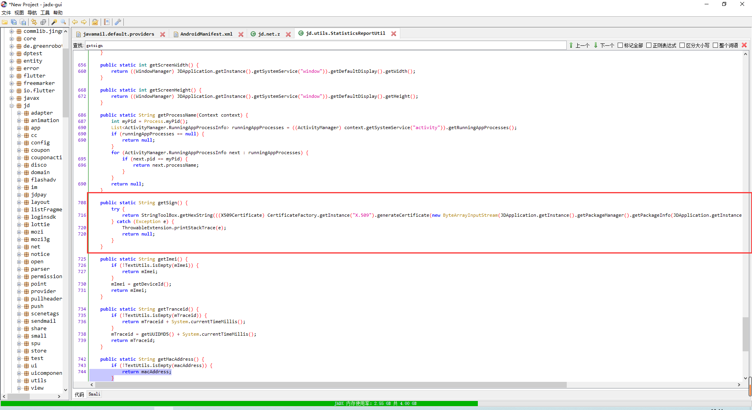Close the javamail.default.providers tab
This screenshot has width=752, height=410.
tap(163, 34)
